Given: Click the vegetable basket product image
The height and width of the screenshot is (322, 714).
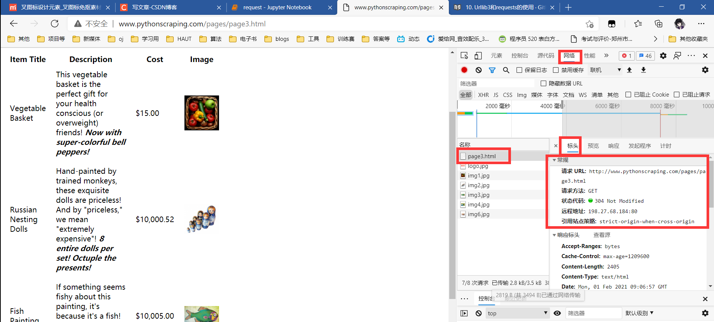Looking at the screenshot, I should tap(202, 113).
